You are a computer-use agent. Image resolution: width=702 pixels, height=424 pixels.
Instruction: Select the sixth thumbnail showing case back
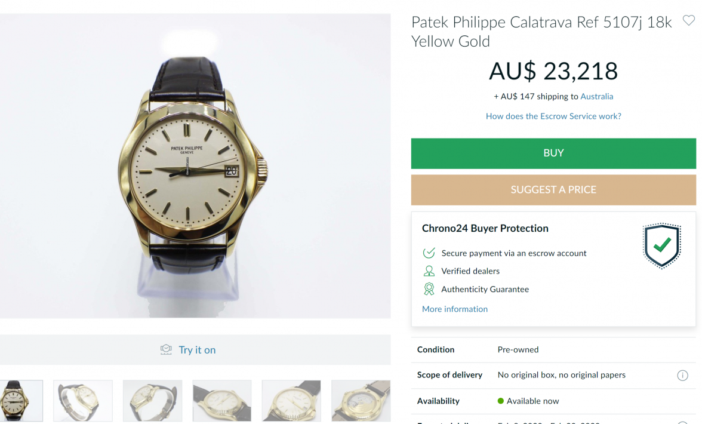click(361, 401)
